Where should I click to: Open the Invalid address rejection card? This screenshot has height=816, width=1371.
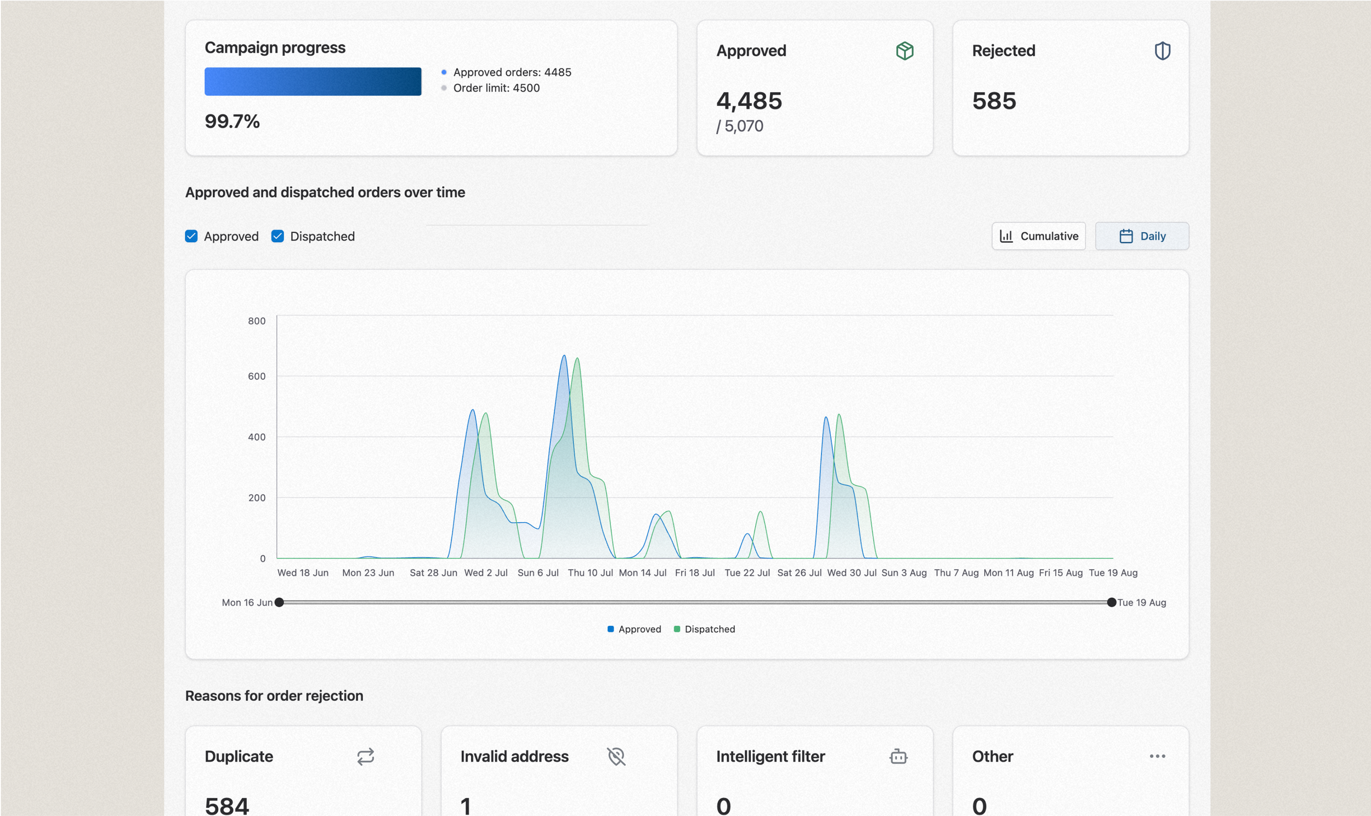click(x=559, y=771)
